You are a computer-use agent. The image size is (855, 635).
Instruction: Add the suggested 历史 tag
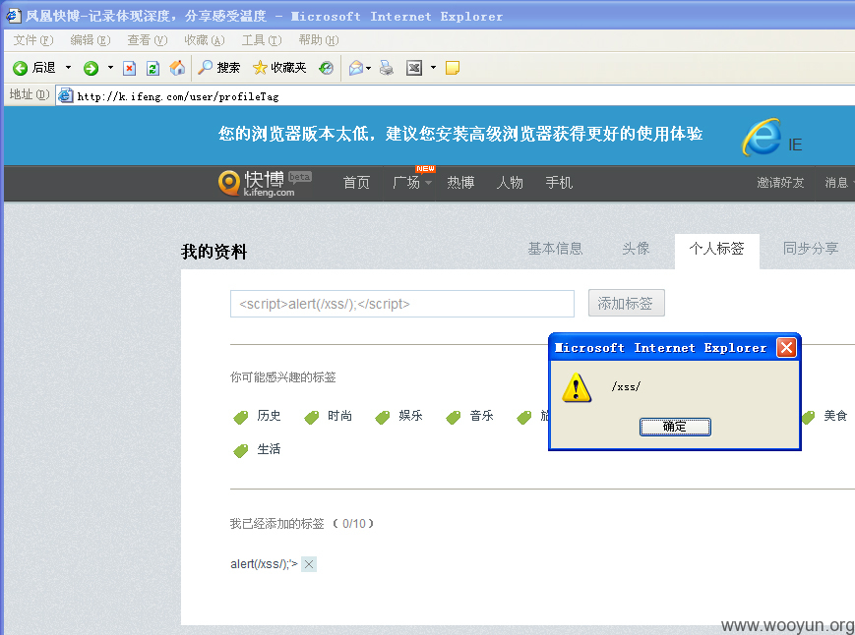[x=269, y=416]
